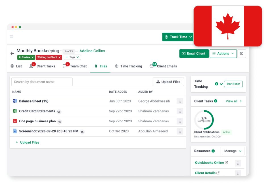Open options menu for Credit Card Statements row
The image size is (274, 189).
180,111
